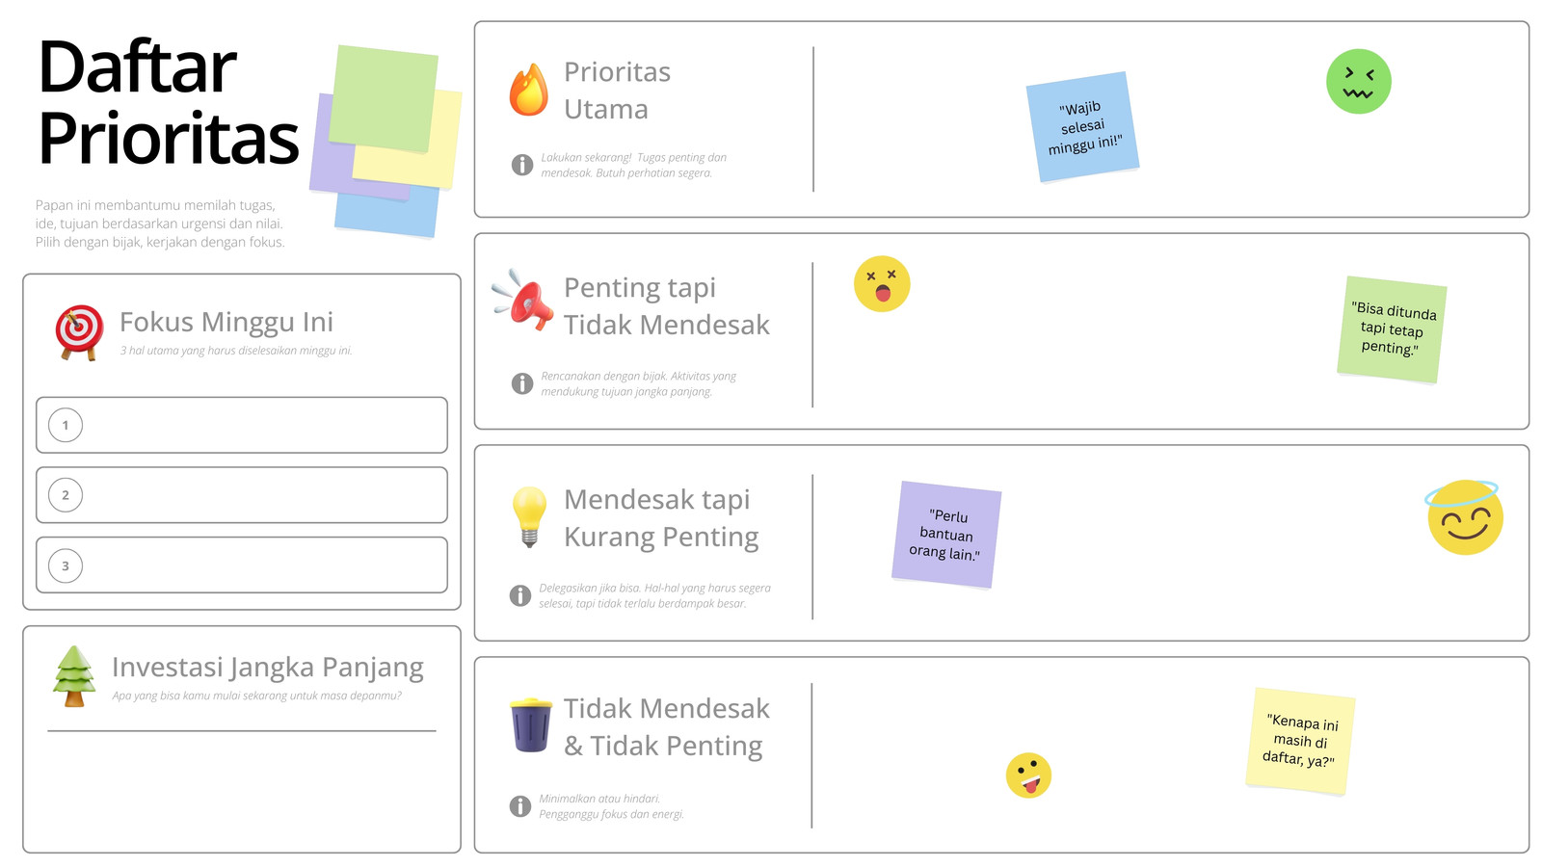Select the numbered circle 3 in the focus list

[x=66, y=565]
